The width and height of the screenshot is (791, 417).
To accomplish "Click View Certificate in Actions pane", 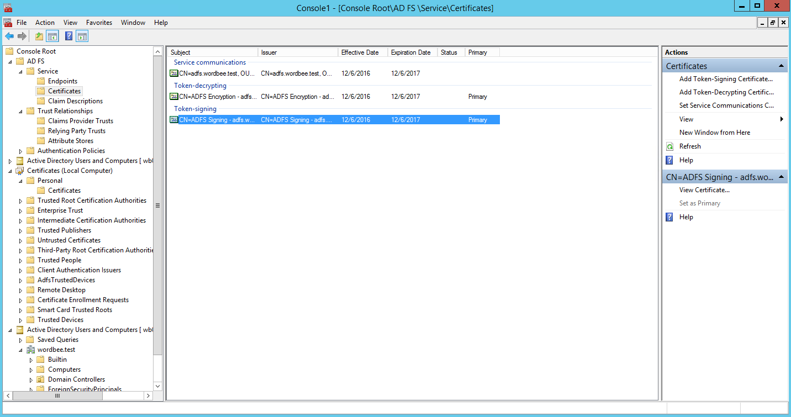I will click(705, 189).
